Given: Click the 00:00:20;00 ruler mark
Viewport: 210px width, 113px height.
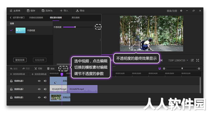Looking at the screenshot, I should (136, 74).
